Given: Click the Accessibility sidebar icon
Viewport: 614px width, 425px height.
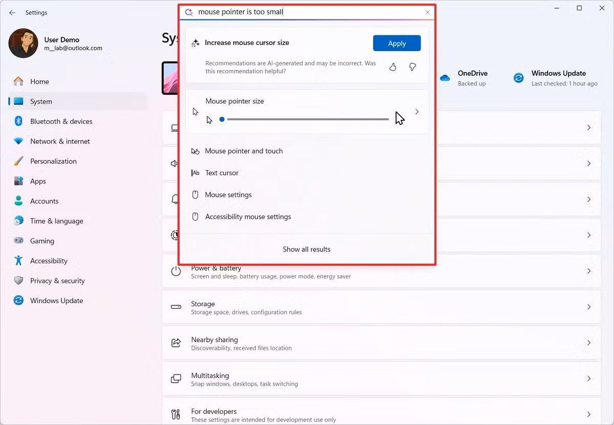Looking at the screenshot, I should point(18,261).
